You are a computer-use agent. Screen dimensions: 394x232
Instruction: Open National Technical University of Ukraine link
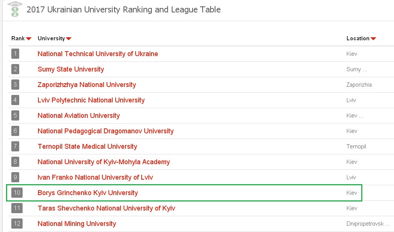98,54
